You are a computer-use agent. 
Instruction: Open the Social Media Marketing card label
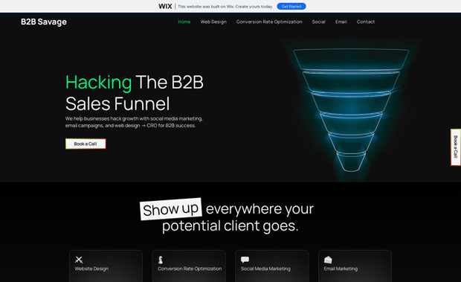click(x=265, y=269)
